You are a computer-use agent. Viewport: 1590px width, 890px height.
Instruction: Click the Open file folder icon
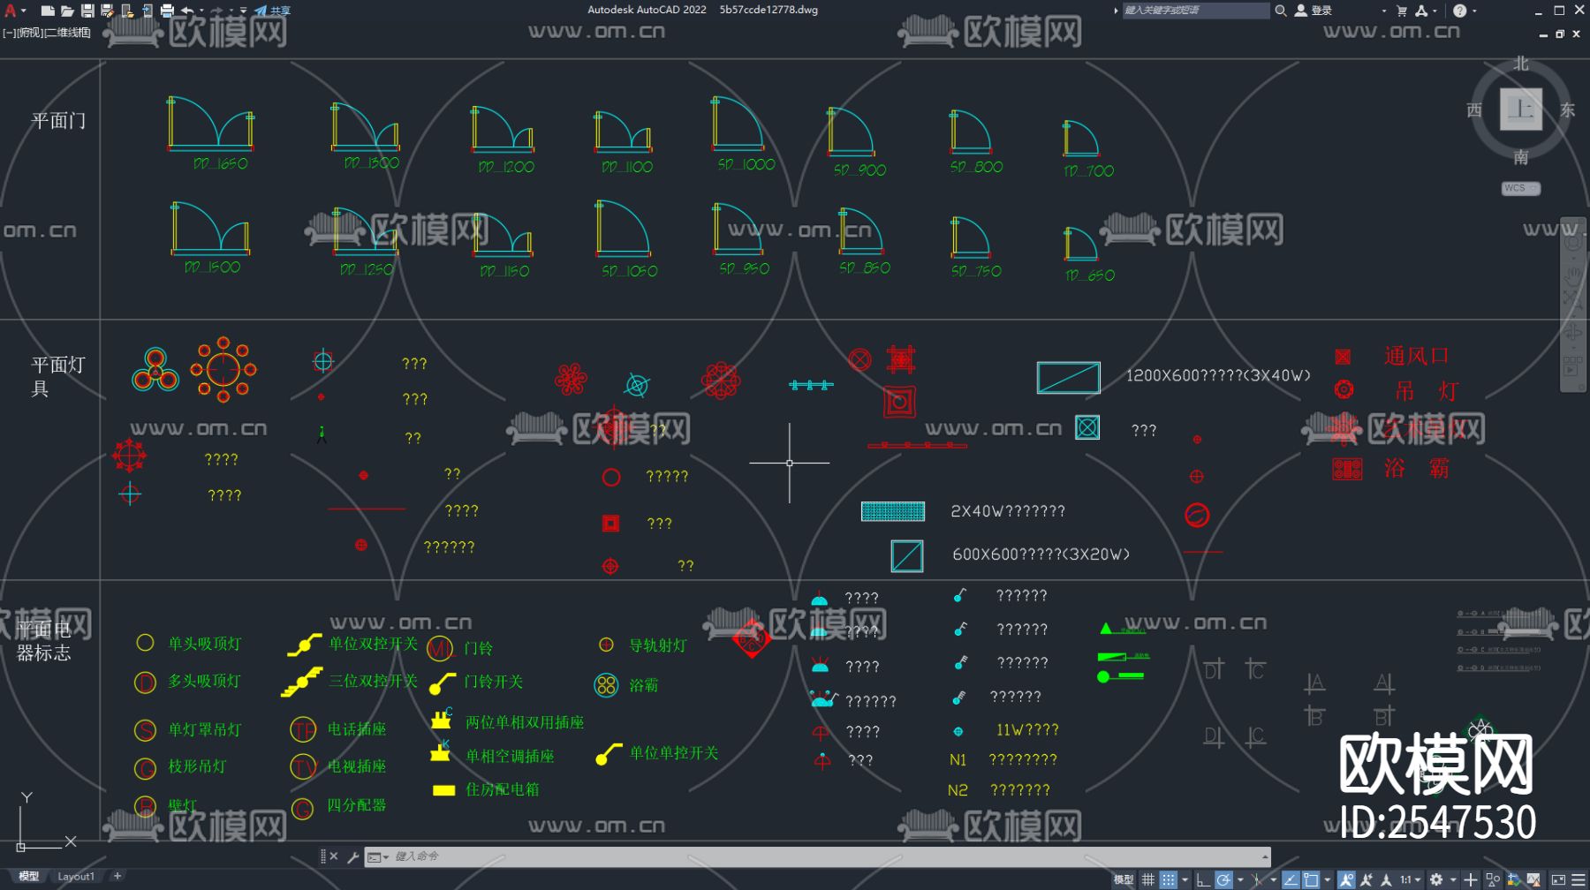[x=67, y=11]
